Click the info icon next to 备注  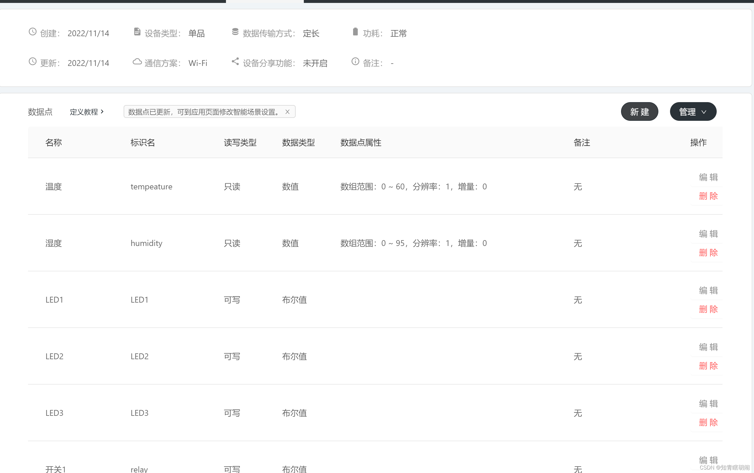(355, 62)
